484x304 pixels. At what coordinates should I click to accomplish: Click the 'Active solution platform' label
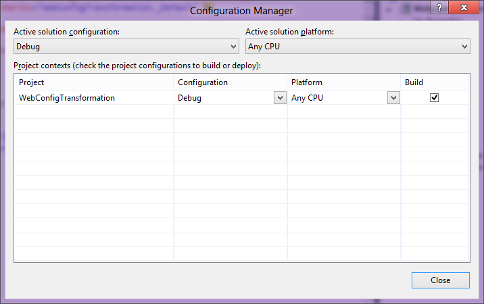coord(289,32)
